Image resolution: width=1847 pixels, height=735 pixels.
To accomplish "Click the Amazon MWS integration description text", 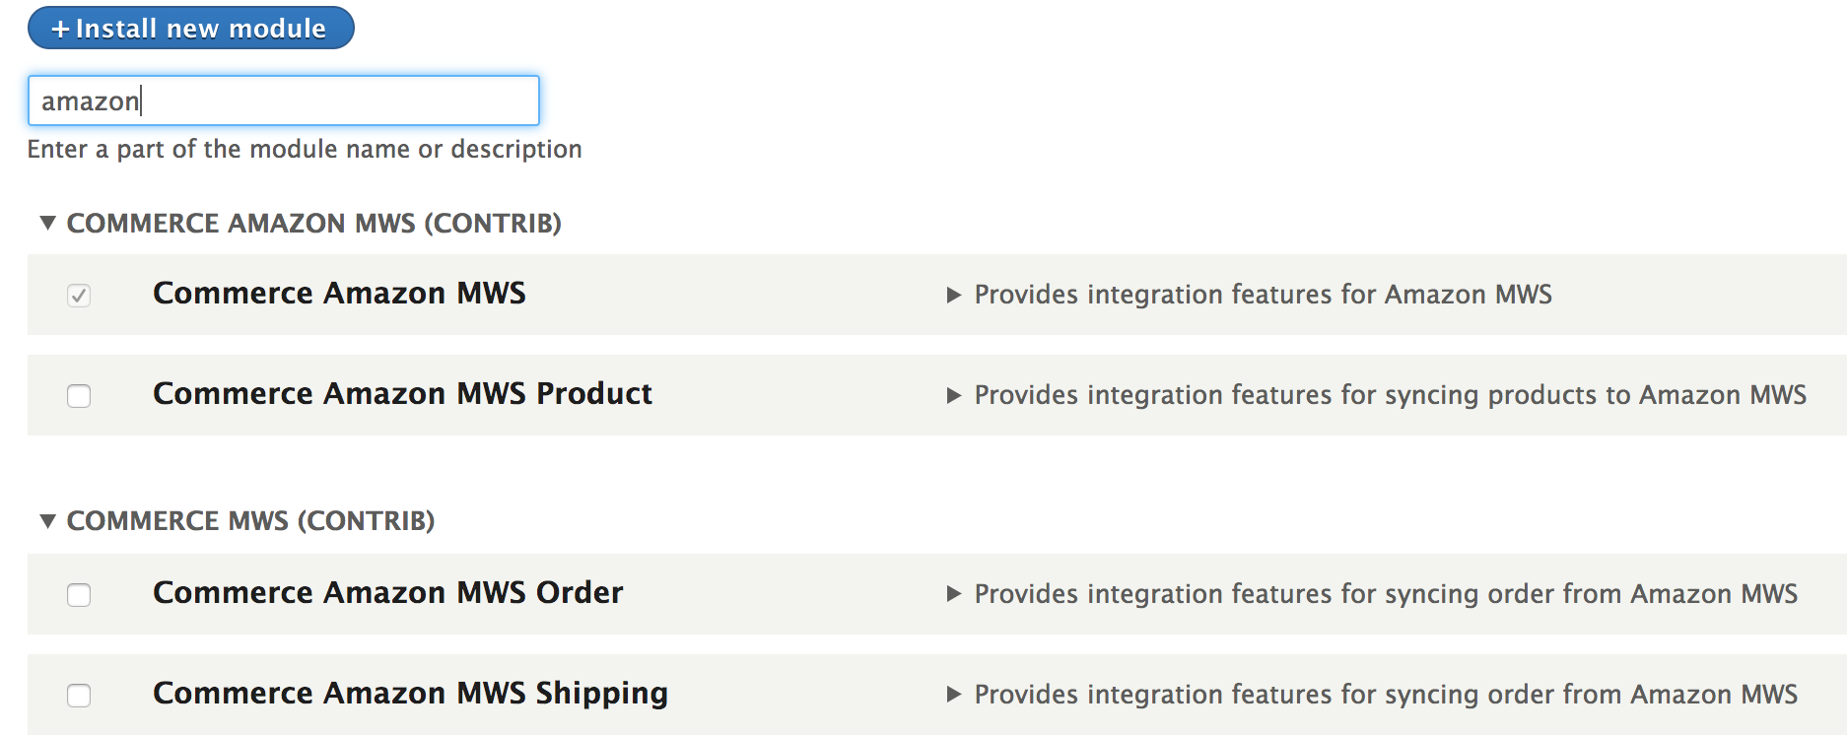I will [x=1262, y=294].
